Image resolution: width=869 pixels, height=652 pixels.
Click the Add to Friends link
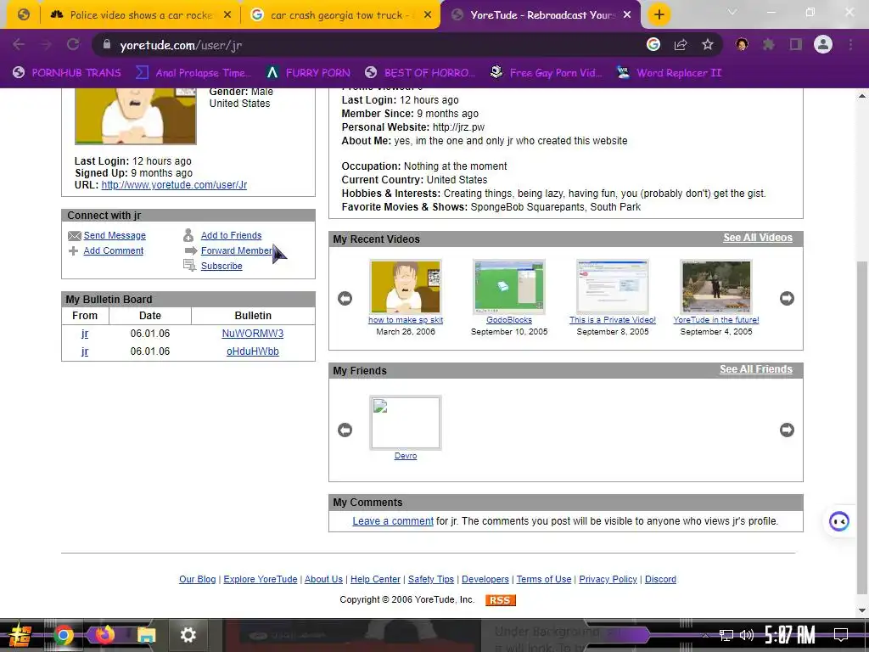pos(231,236)
